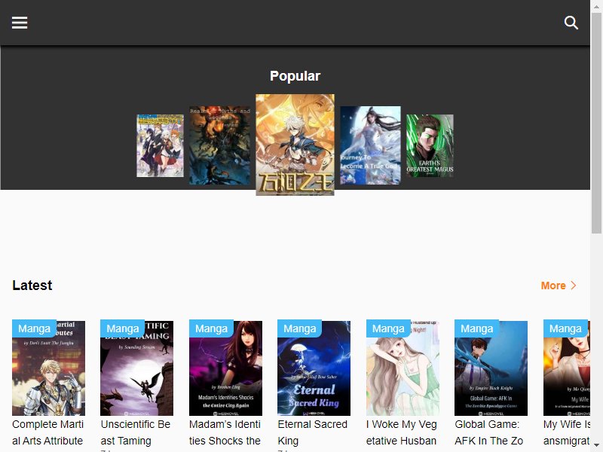Open the featured center Popular cover

(x=295, y=145)
